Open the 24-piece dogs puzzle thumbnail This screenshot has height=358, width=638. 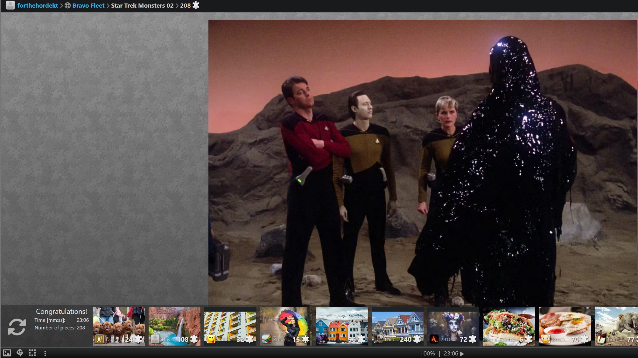[x=119, y=326]
